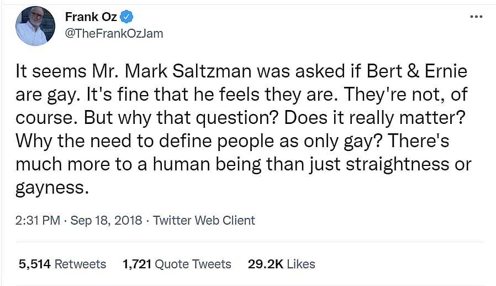Open Frank Oz's profile picture
The height and width of the screenshot is (286, 496).
click(x=35, y=26)
